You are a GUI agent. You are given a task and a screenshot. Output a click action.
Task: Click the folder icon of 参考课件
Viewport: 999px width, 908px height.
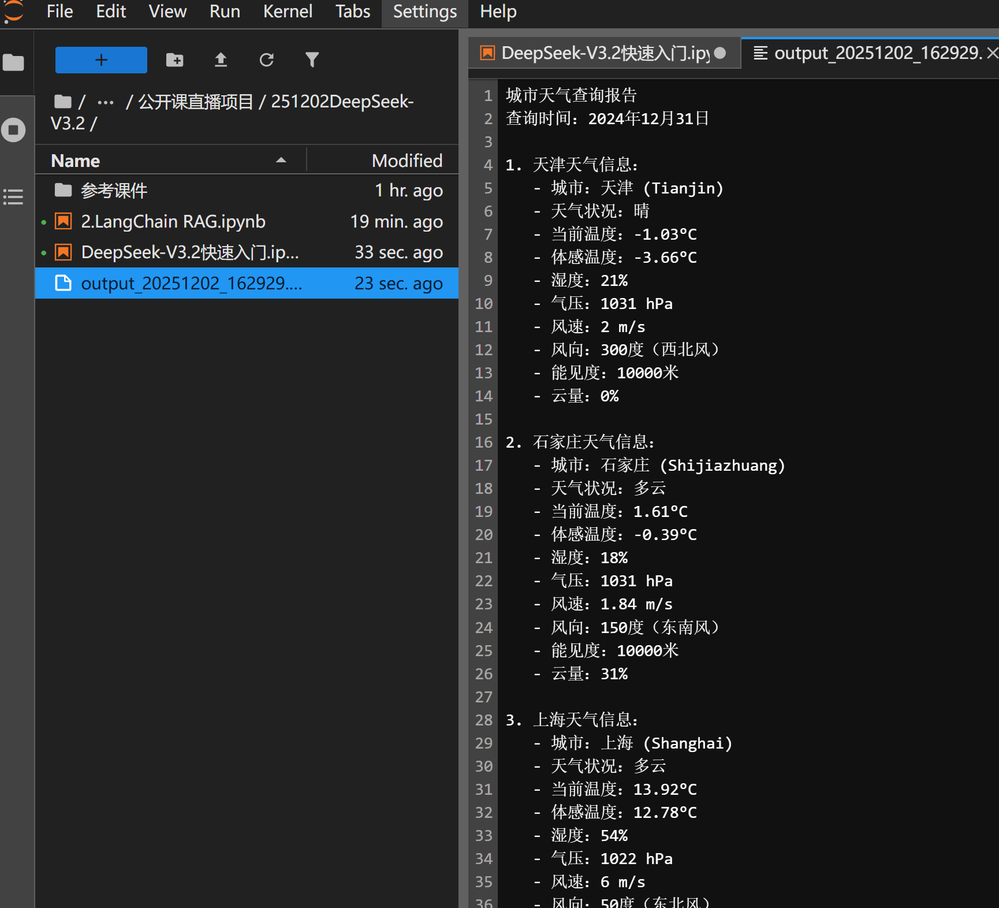63,190
